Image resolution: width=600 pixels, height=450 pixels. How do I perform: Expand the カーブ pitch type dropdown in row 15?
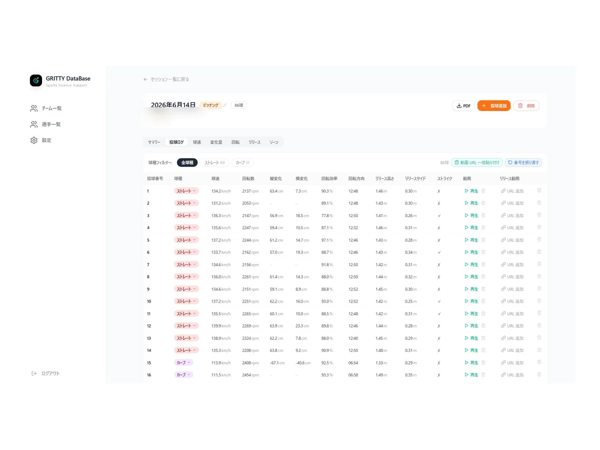click(183, 362)
